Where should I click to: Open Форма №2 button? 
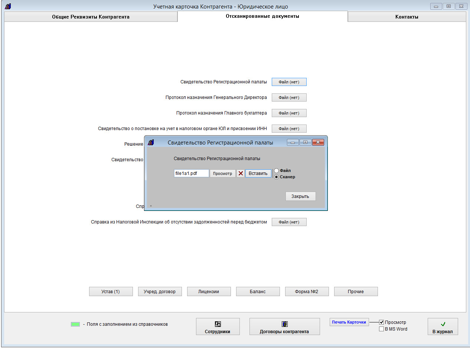tap(307, 292)
